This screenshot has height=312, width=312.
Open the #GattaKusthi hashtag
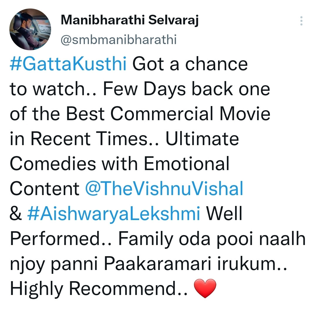68,64
